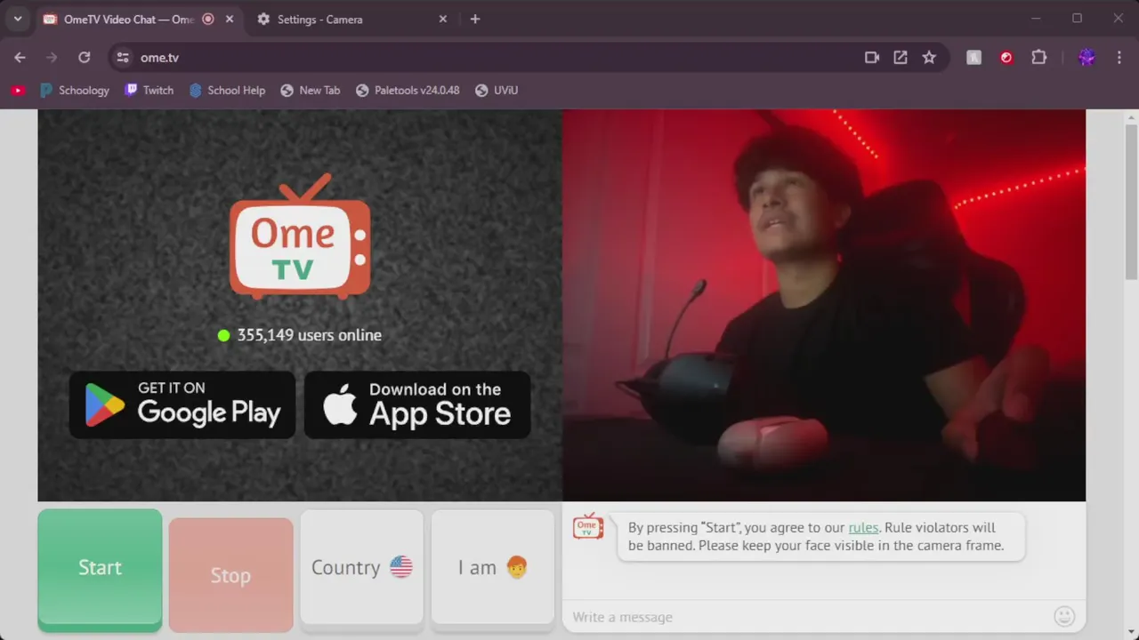Screen dimensions: 1139x640
Task: Open the Chrome profile avatar
Action: click(1086, 57)
